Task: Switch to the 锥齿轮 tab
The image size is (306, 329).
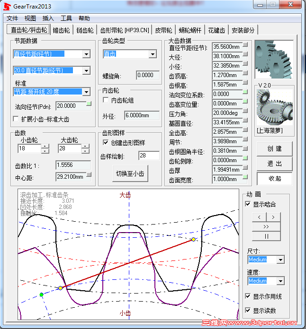Action: pyautogui.click(x=62, y=30)
